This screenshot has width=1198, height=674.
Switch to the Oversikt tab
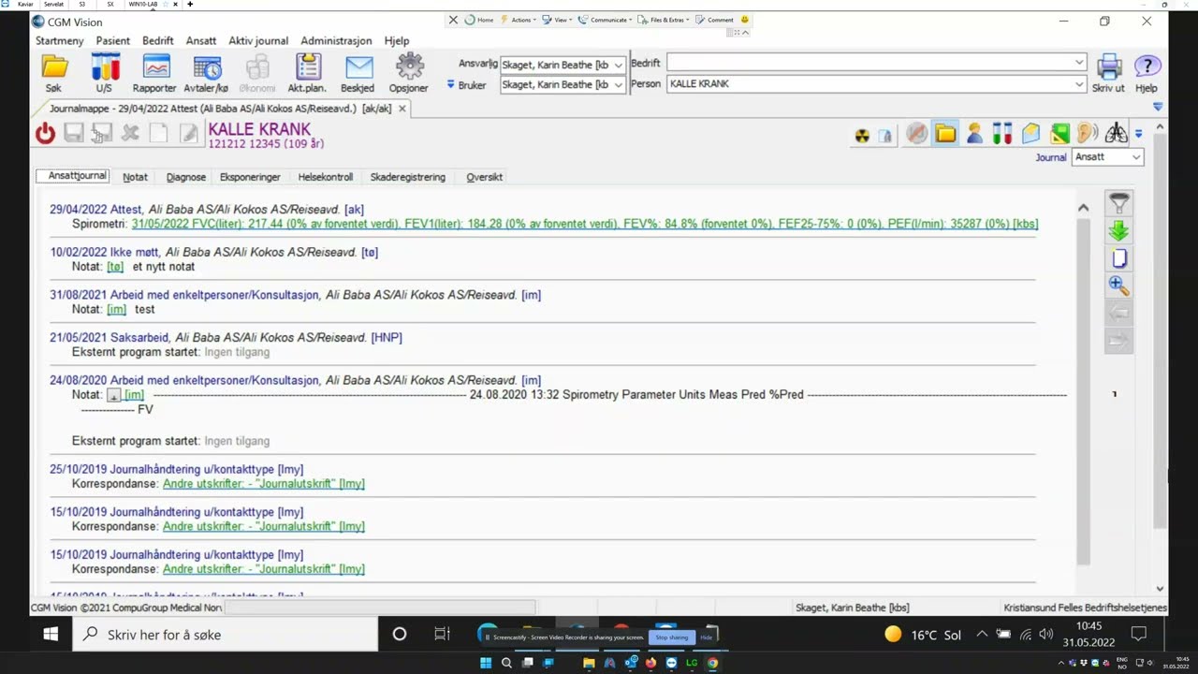(485, 177)
